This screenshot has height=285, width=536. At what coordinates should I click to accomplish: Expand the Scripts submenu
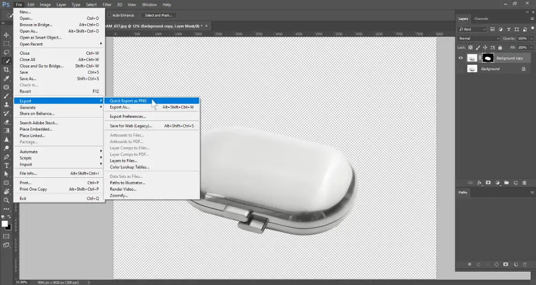click(59, 158)
